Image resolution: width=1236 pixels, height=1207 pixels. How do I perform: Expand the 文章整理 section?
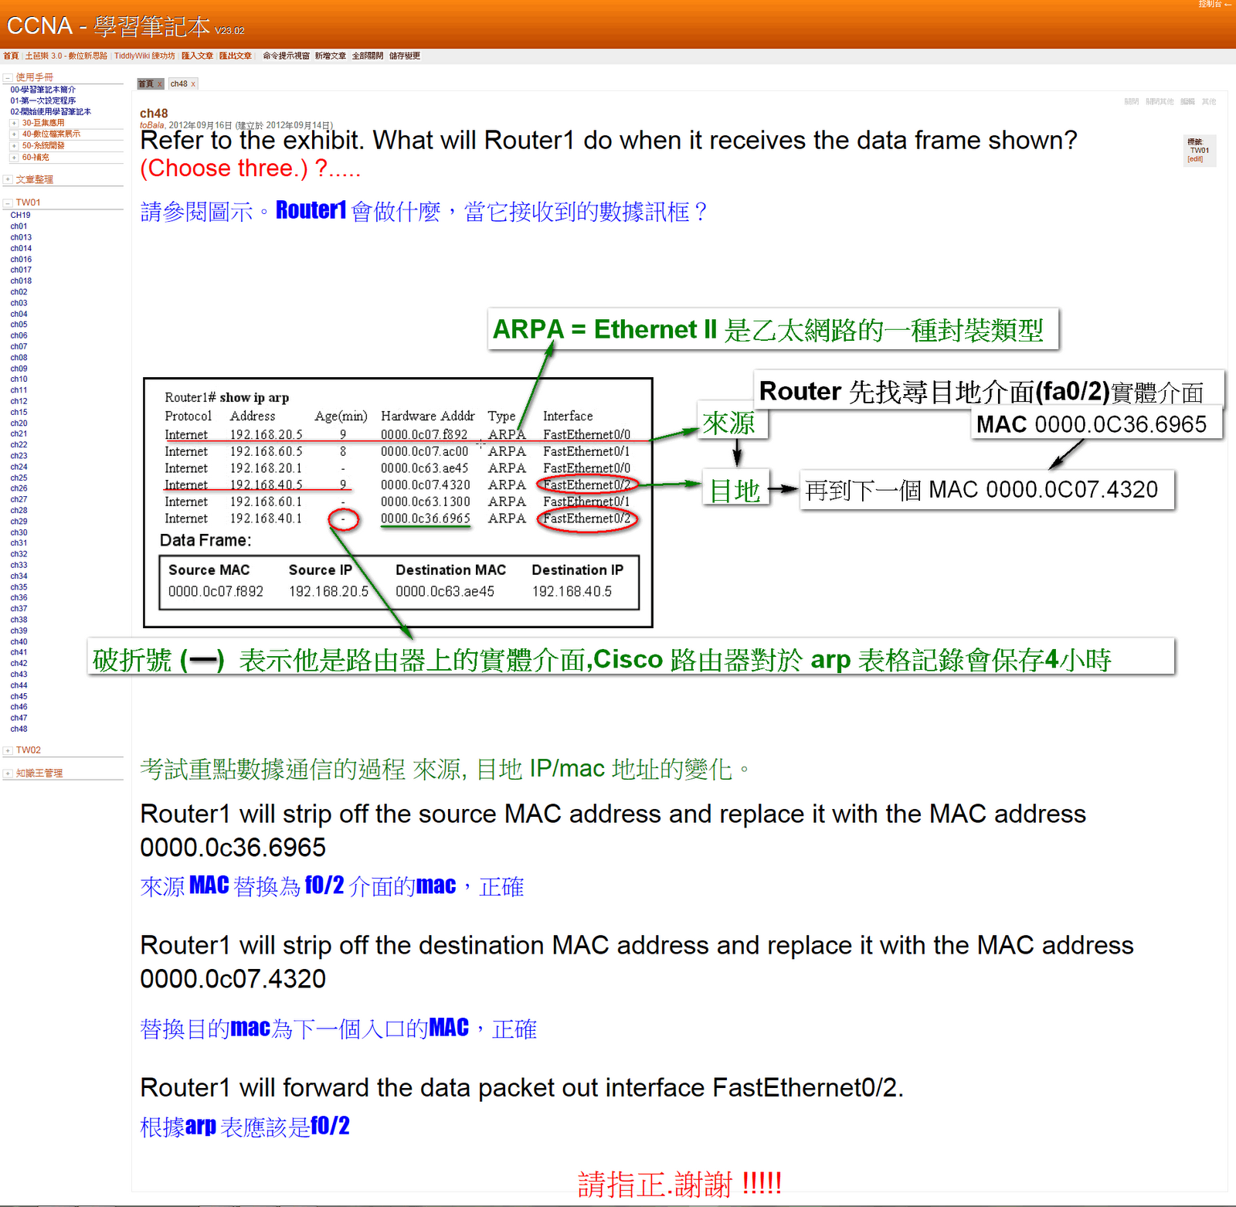point(7,179)
